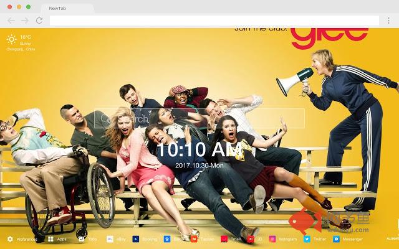Open the blue shortcut icon before Taobao
399x249 pixels.
tap(167, 239)
